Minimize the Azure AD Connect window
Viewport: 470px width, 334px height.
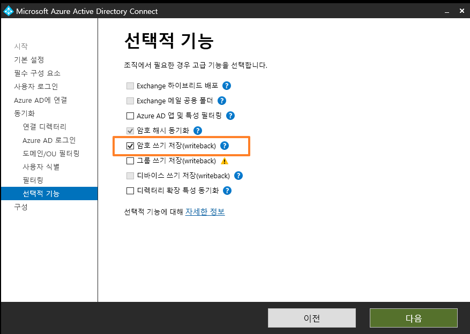point(447,11)
